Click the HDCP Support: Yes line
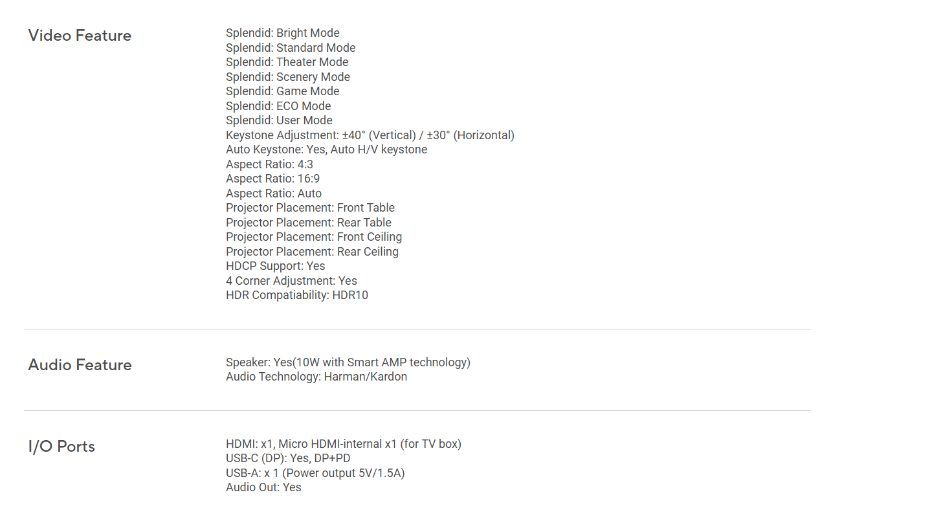This screenshot has width=930, height=521. pos(276,266)
